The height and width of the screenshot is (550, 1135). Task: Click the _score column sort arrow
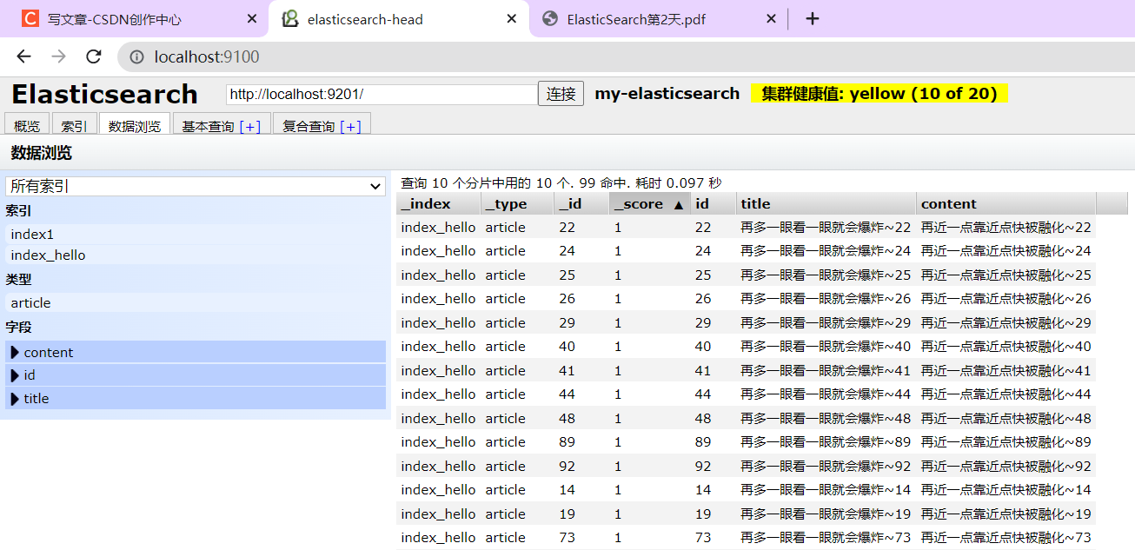click(678, 204)
